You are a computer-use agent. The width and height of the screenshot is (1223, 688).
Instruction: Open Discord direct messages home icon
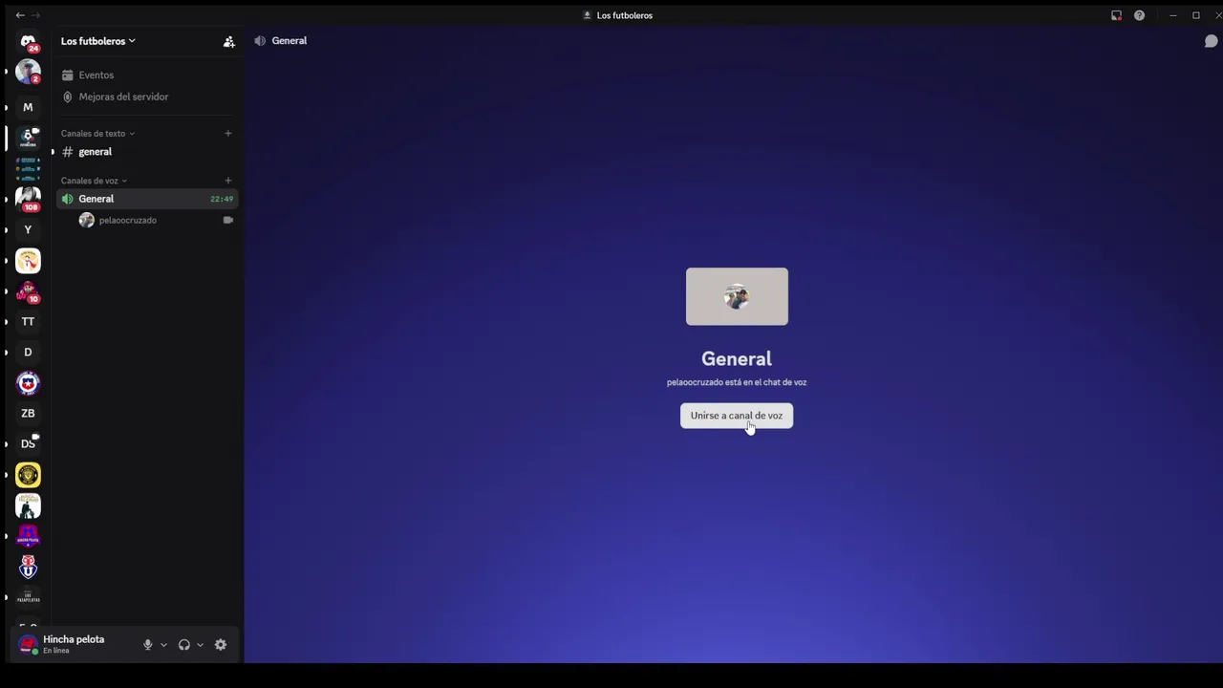pyautogui.click(x=28, y=42)
